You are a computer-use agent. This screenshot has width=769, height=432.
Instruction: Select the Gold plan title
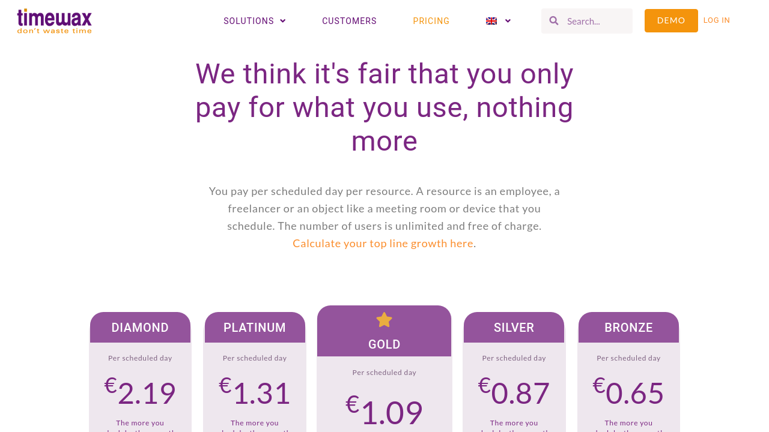point(384,344)
